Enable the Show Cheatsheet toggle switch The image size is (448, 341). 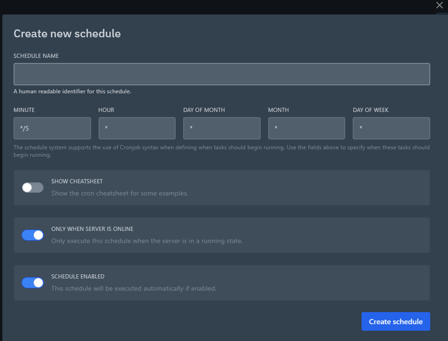[33, 188]
